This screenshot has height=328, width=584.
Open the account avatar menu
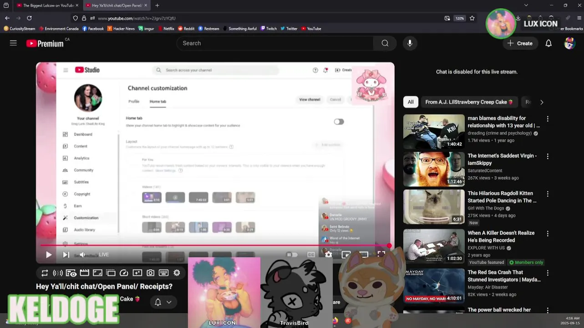pyautogui.click(x=569, y=43)
